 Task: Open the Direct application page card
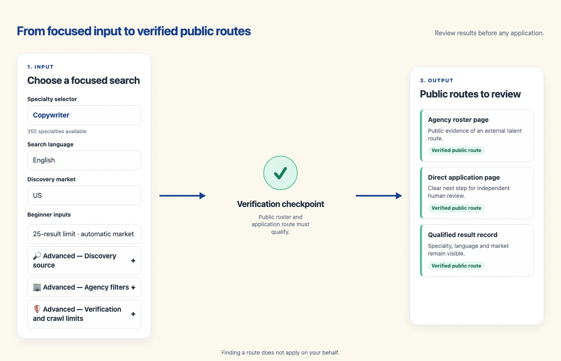point(477,193)
